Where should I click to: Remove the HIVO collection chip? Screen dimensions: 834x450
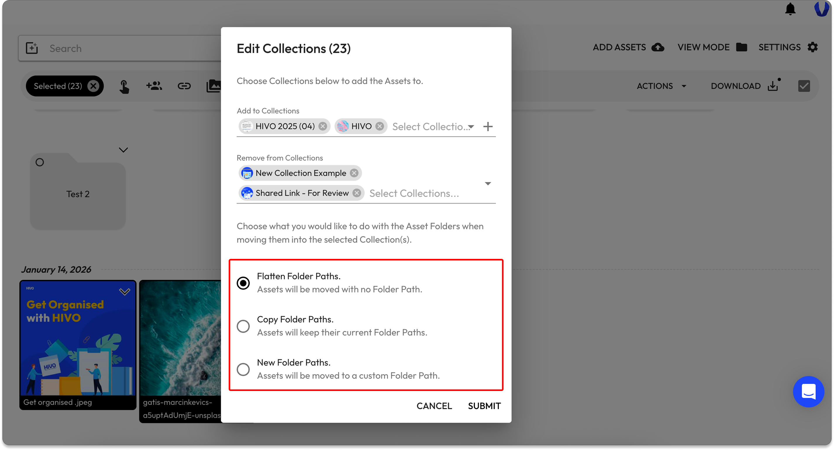[x=380, y=126]
